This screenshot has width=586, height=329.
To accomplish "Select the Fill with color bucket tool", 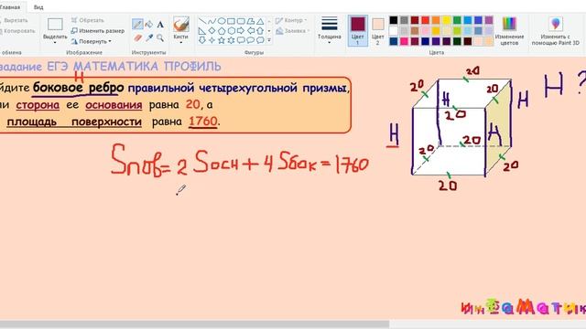I will click(148, 25).
